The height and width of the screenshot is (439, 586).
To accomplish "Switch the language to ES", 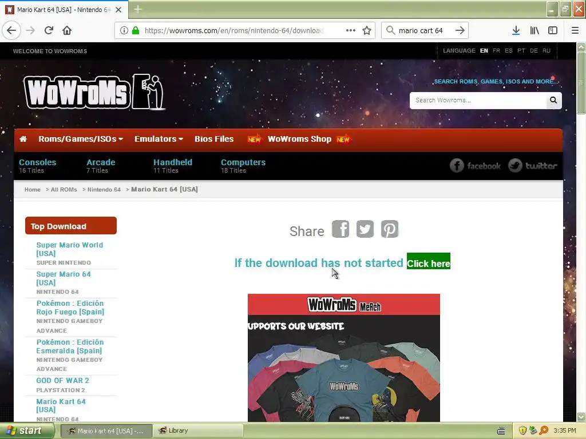I will (x=509, y=50).
